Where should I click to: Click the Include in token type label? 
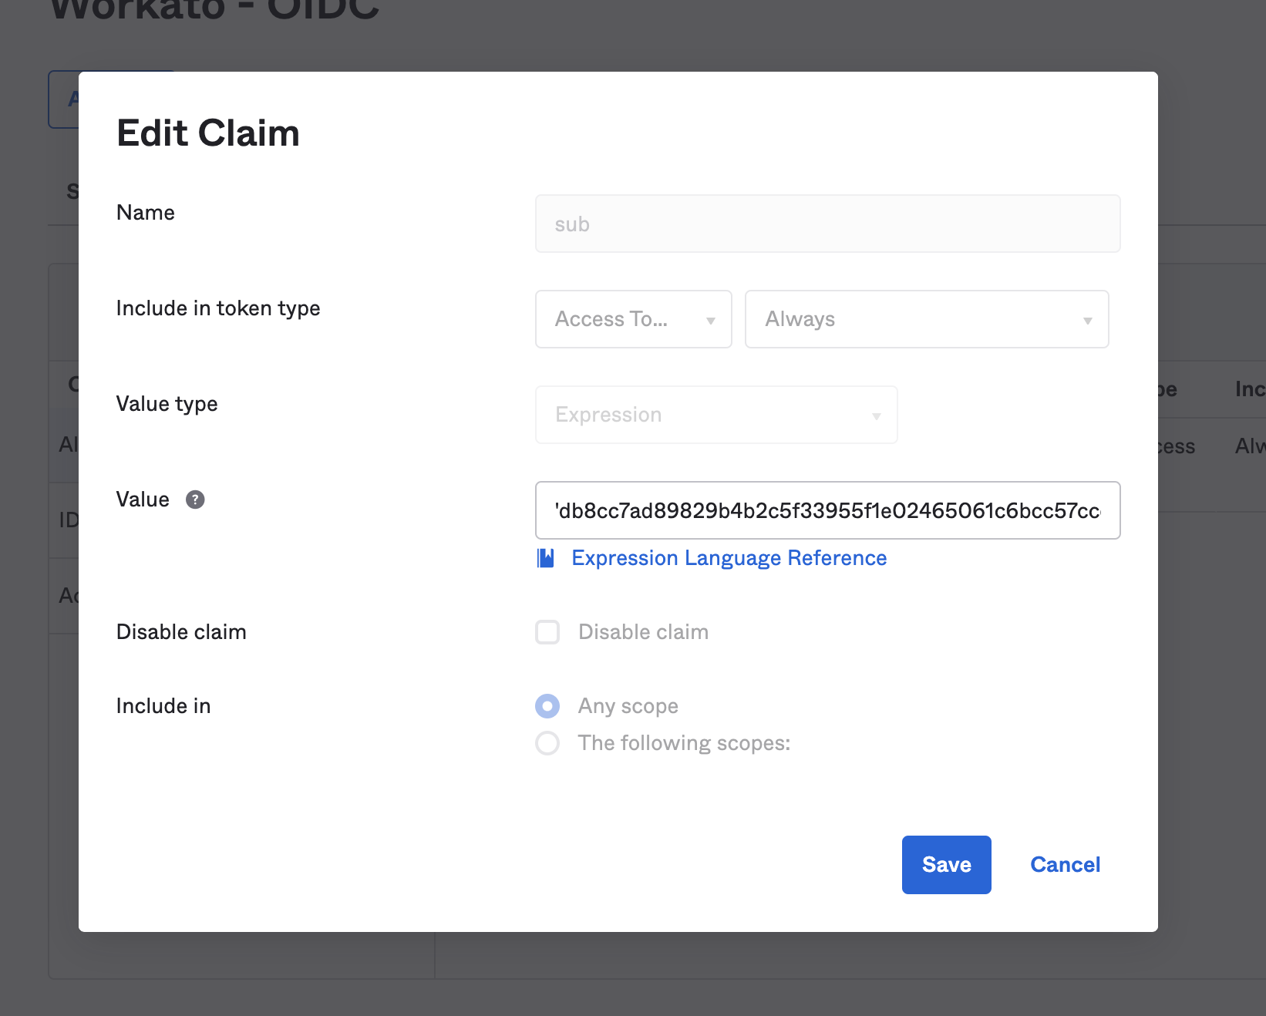(x=218, y=308)
